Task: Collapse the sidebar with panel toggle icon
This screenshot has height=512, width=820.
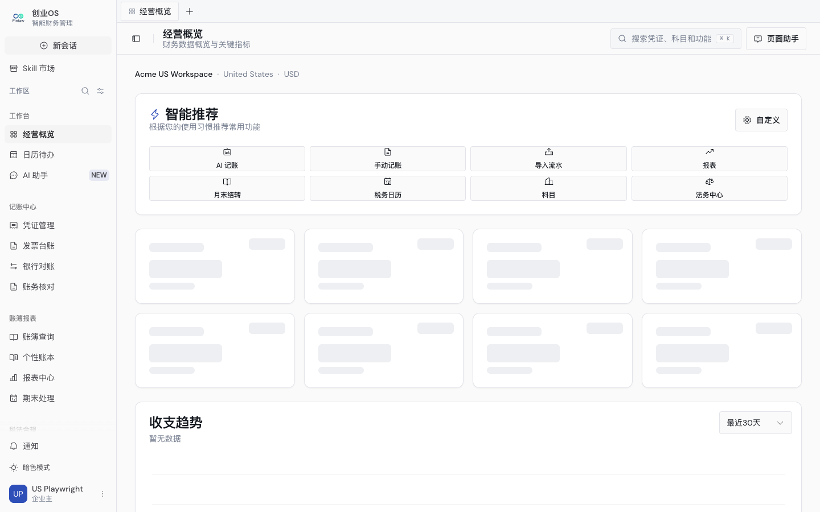Action: (x=136, y=39)
